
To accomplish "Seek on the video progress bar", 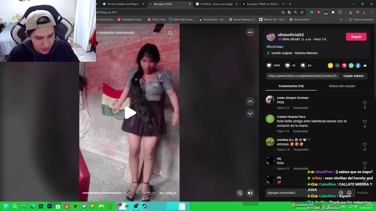I will click(x=119, y=193).
